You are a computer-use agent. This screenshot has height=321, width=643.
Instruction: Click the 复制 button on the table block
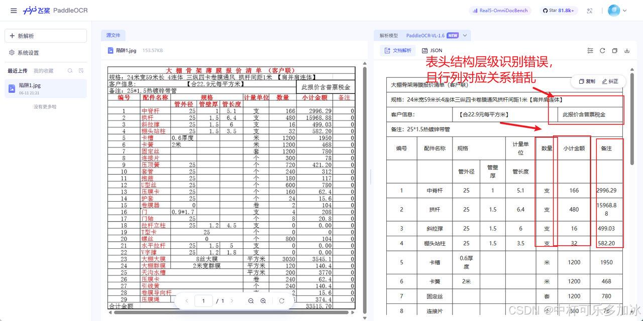[x=587, y=81]
